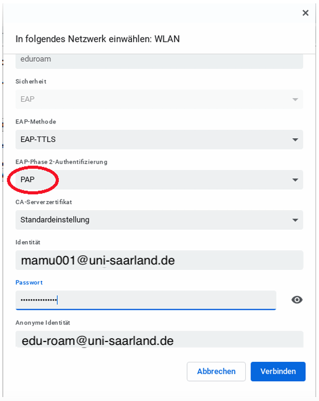Click the arrow icon of CA-Serverzertifikat dropdown
The height and width of the screenshot is (401, 319).
pos(295,220)
